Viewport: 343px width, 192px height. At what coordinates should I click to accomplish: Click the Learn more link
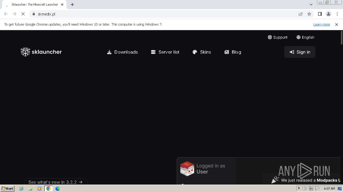point(322,24)
